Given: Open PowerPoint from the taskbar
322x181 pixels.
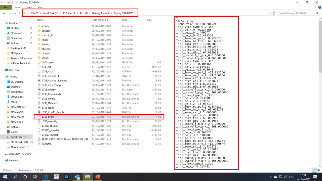Looking at the screenshot, I should tap(98, 177).
